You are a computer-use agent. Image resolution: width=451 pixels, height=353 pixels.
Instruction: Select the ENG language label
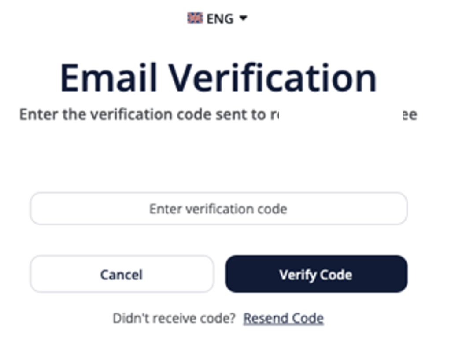click(220, 19)
